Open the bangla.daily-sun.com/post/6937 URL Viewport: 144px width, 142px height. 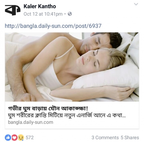pyautogui.click(x=53, y=26)
